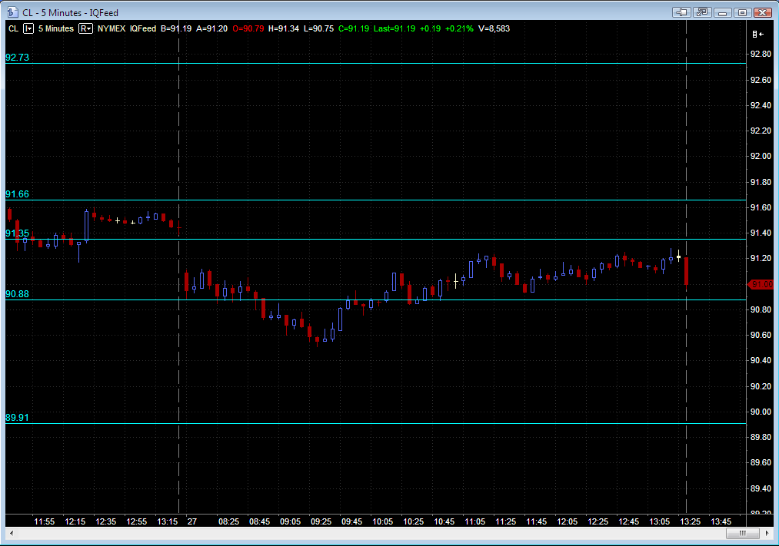Screen dimensions: 779x546
Task: Click the '5 Minutes' resolution text
Action: 56,28
